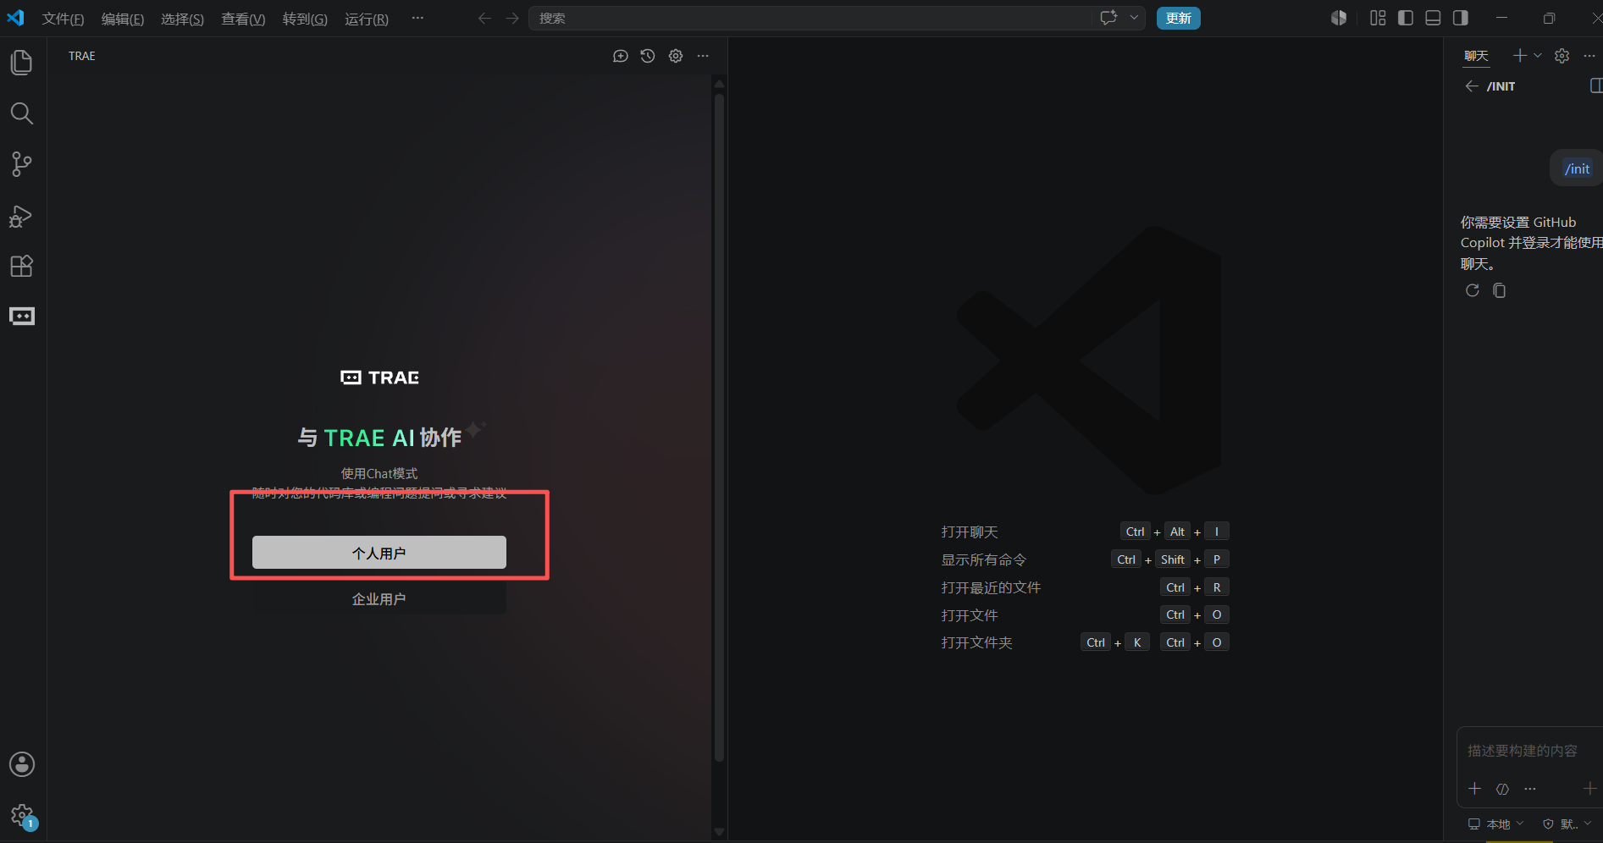The width and height of the screenshot is (1603, 843).
Task: Open the 本地 session target dropdown
Action: (1496, 824)
